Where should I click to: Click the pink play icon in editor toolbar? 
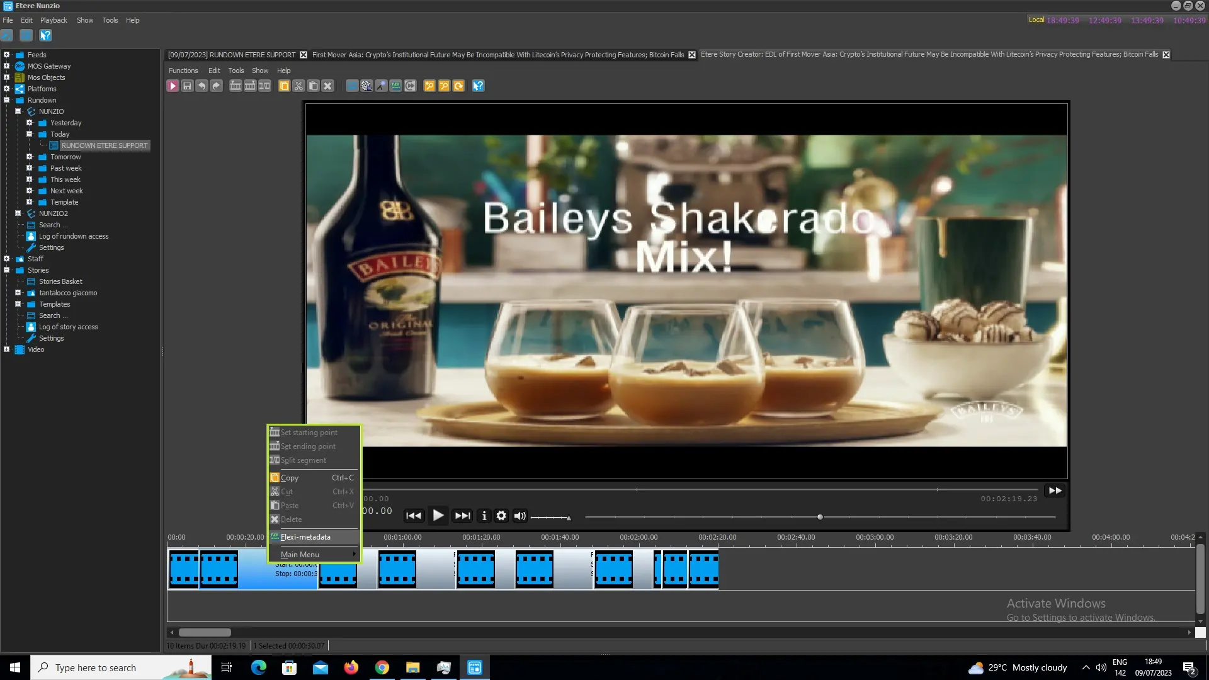[x=173, y=86]
